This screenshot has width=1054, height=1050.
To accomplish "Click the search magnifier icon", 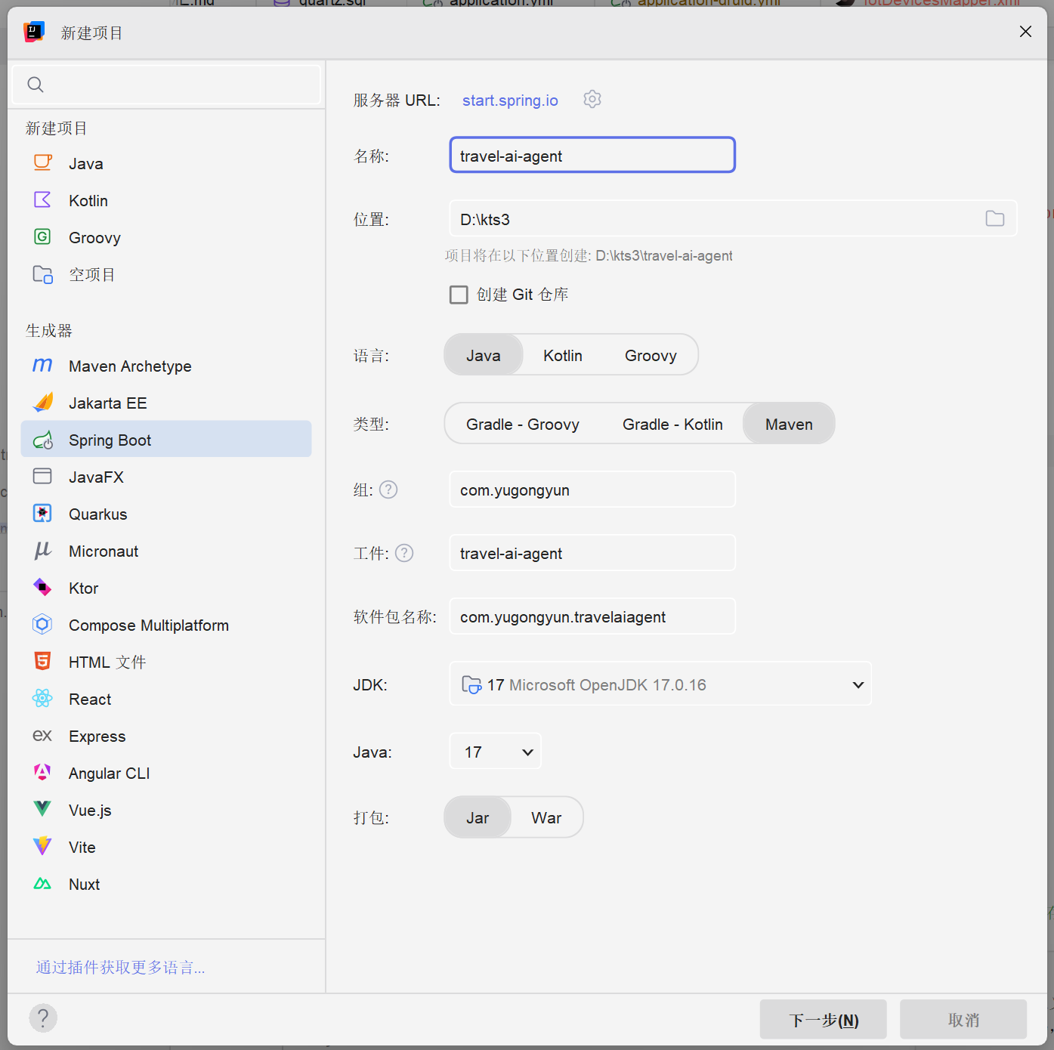I will tap(36, 85).
